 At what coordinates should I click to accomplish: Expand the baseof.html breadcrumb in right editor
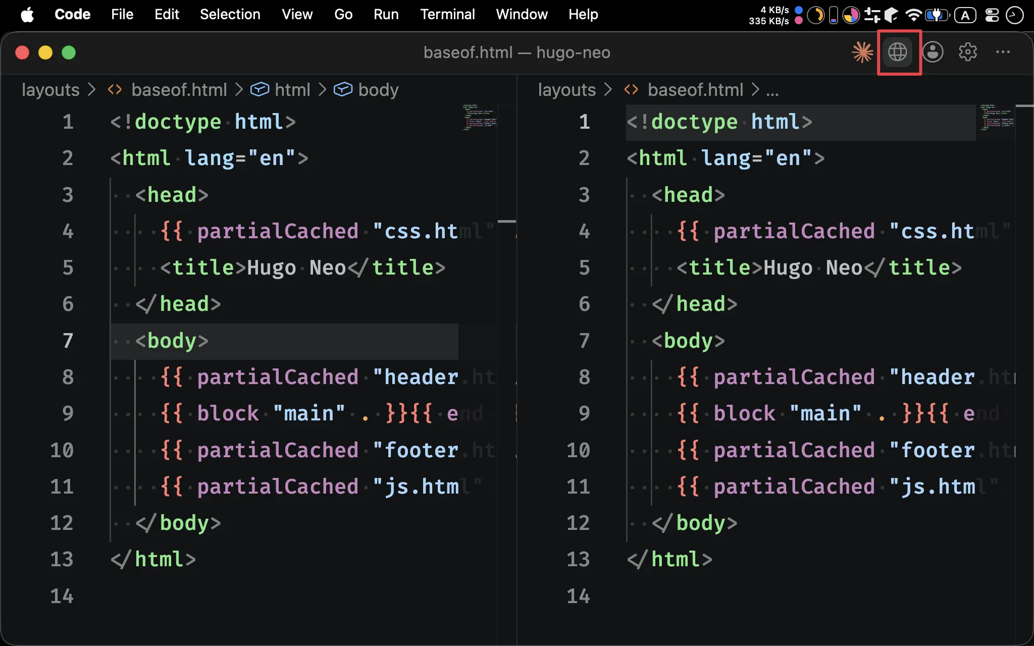pyautogui.click(x=695, y=89)
